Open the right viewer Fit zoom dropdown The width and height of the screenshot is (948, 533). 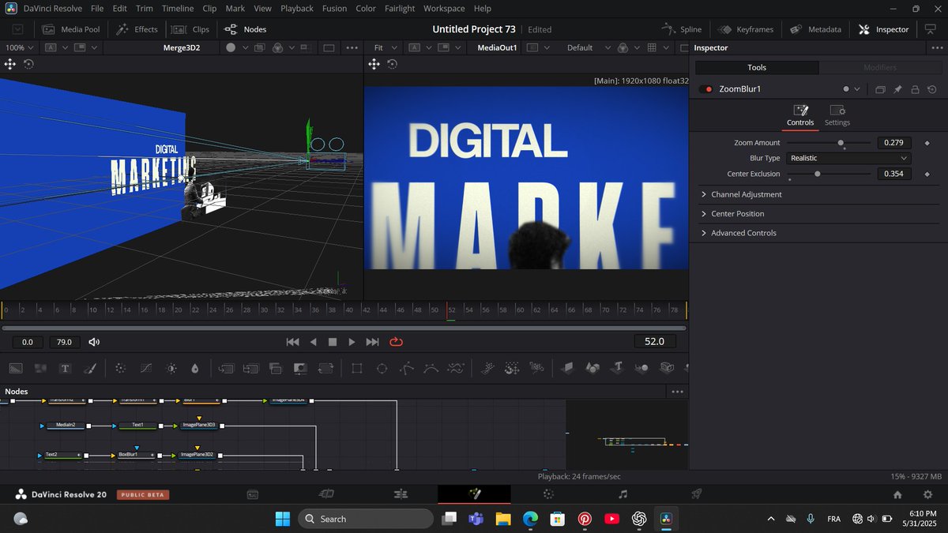[x=385, y=47]
